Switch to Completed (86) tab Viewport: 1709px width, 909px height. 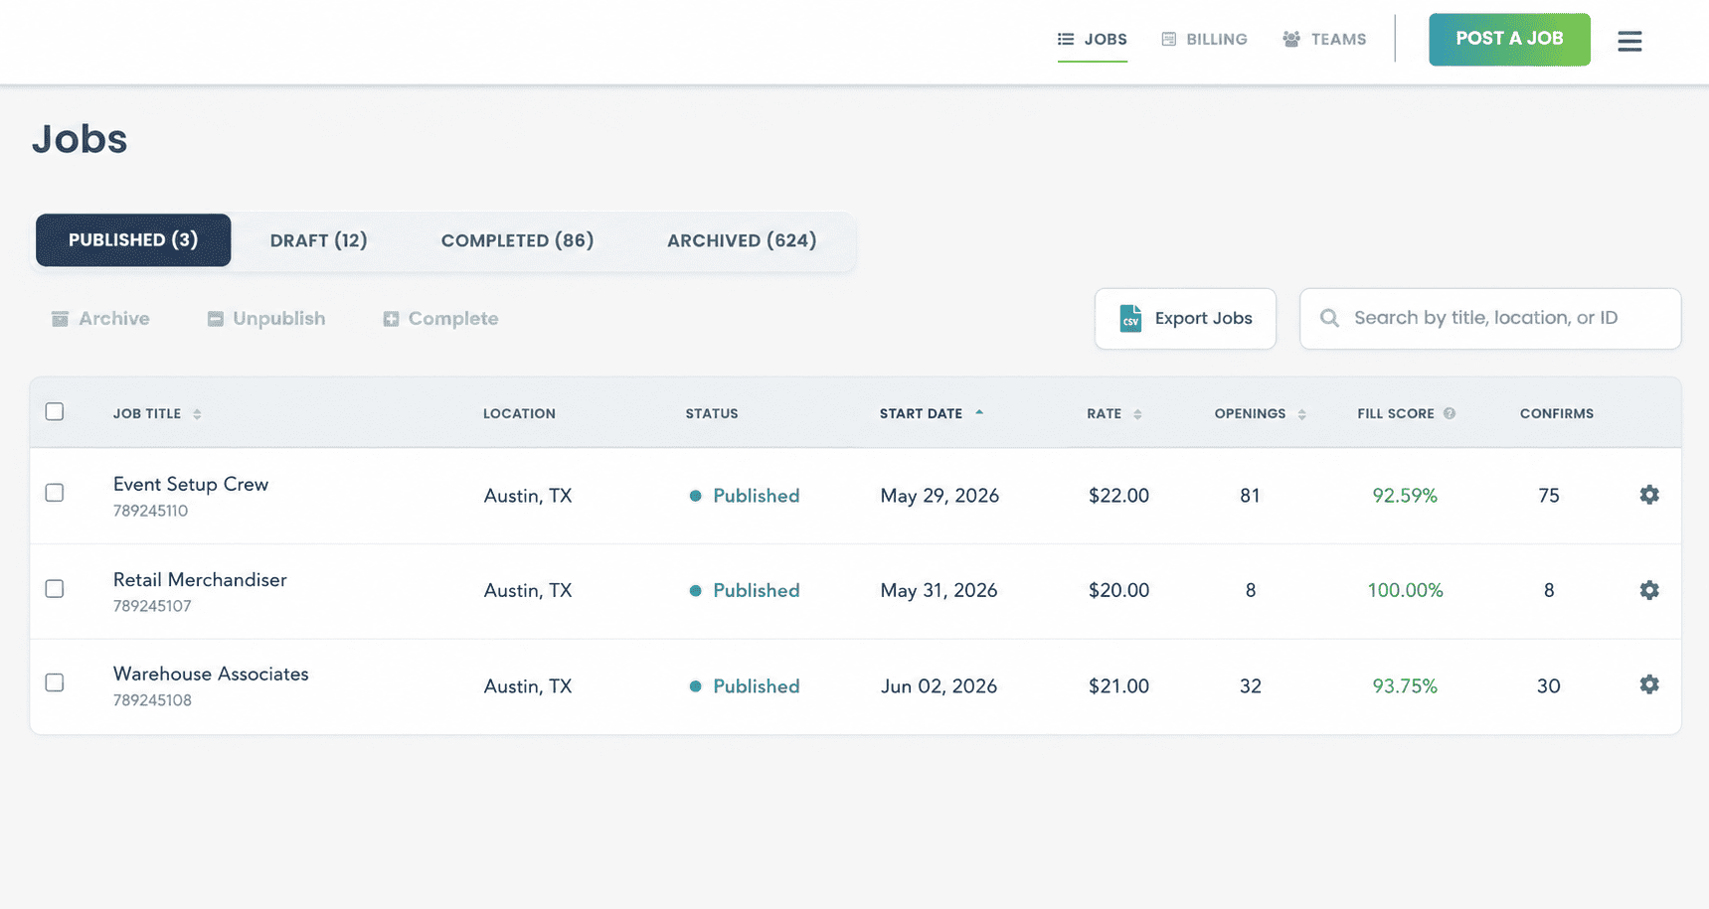point(517,240)
